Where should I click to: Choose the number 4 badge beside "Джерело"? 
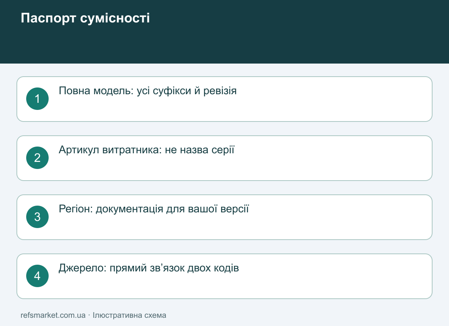coord(37,276)
